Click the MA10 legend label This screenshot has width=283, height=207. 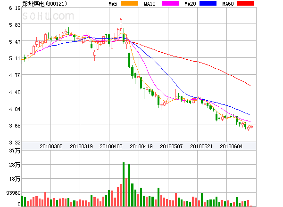pyautogui.click(x=150, y=4)
